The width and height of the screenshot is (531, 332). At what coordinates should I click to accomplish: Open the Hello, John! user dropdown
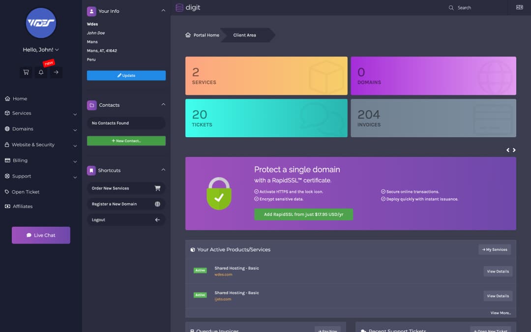[x=41, y=50]
